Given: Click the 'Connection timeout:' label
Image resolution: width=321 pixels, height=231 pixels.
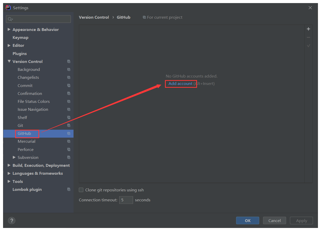Looking at the screenshot, I should click(98, 200).
